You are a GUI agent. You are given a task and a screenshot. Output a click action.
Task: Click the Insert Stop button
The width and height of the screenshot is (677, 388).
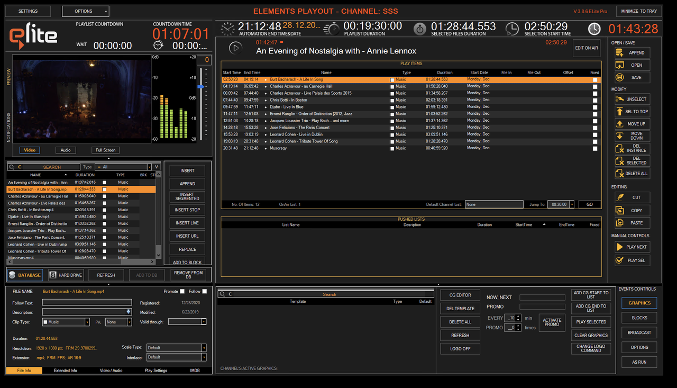187,210
